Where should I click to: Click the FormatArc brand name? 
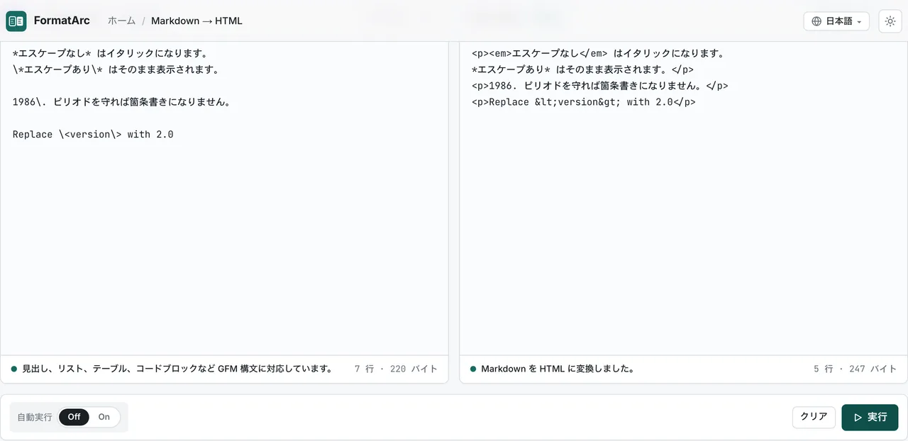(x=62, y=21)
